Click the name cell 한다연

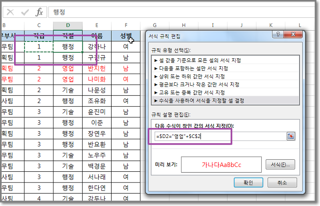(x=97, y=188)
